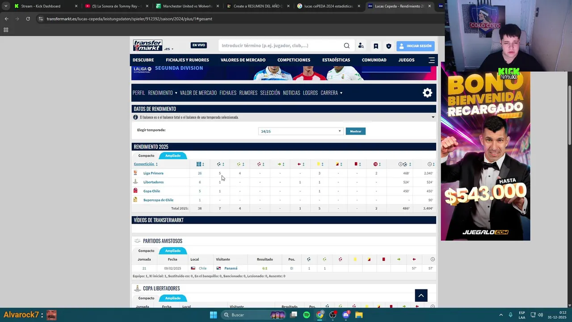Open the .es country domain dropdown
Image resolution: width=572 pixels, height=322 pixels.
pyautogui.click(x=169, y=49)
